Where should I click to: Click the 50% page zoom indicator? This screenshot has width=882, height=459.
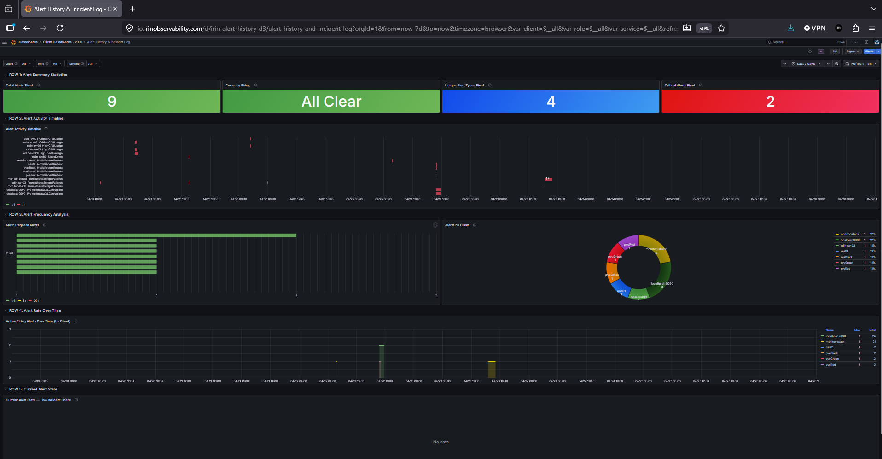coord(704,28)
